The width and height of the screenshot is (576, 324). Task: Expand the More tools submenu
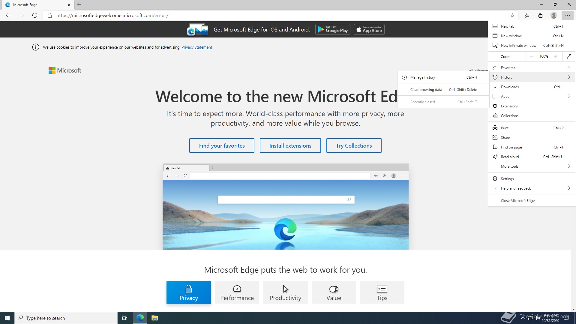(x=569, y=166)
